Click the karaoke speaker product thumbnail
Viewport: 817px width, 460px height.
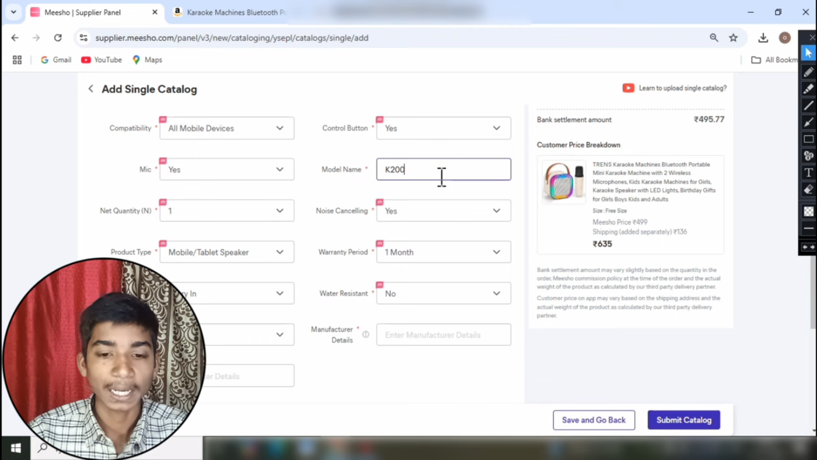tap(564, 182)
